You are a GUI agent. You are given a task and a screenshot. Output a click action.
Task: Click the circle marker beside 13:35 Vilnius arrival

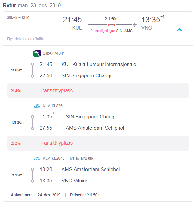33,181
